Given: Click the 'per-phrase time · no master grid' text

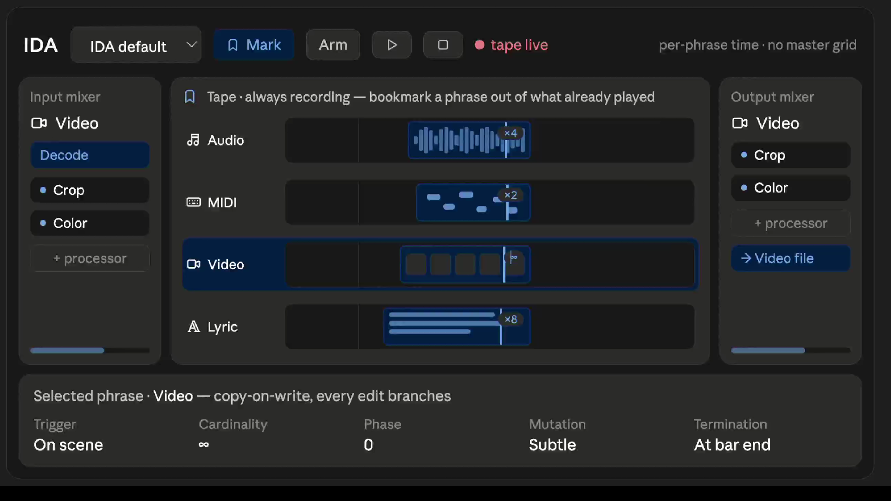Looking at the screenshot, I should coord(758,45).
